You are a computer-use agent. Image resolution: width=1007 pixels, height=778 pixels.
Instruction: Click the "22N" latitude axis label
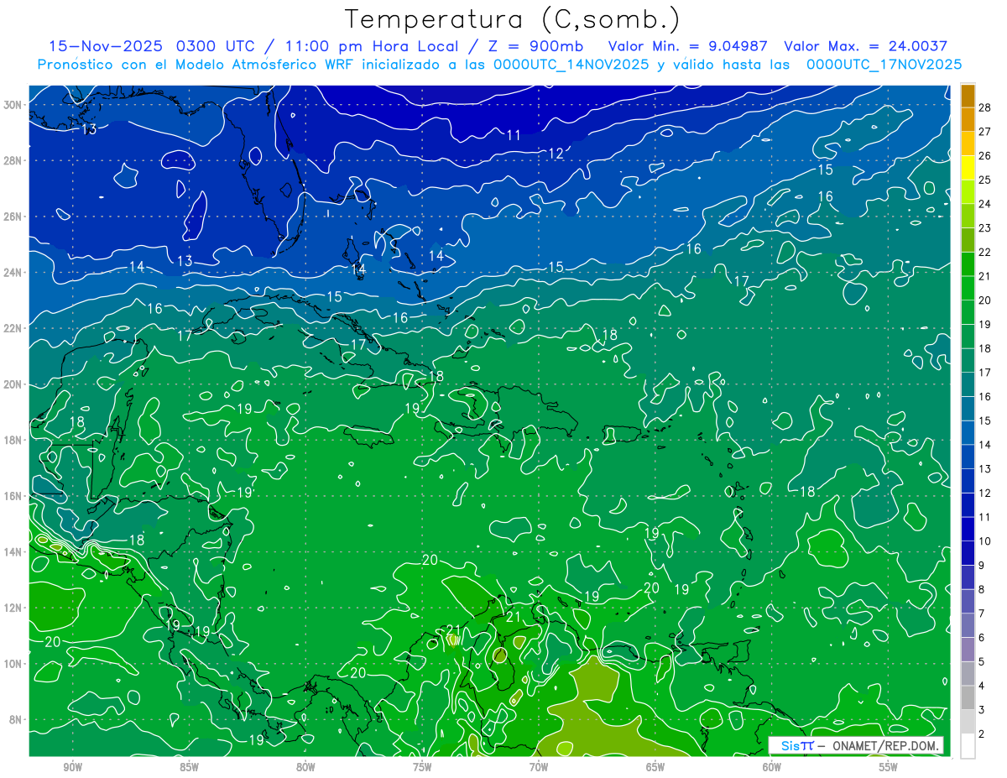14,328
